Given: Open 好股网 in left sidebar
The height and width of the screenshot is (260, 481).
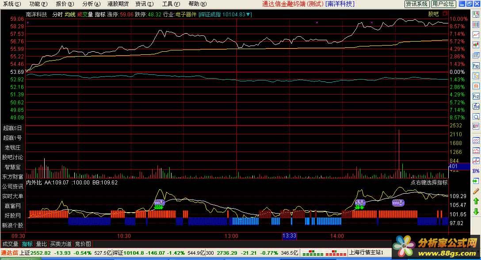Looking at the screenshot, I should pos(12,216).
